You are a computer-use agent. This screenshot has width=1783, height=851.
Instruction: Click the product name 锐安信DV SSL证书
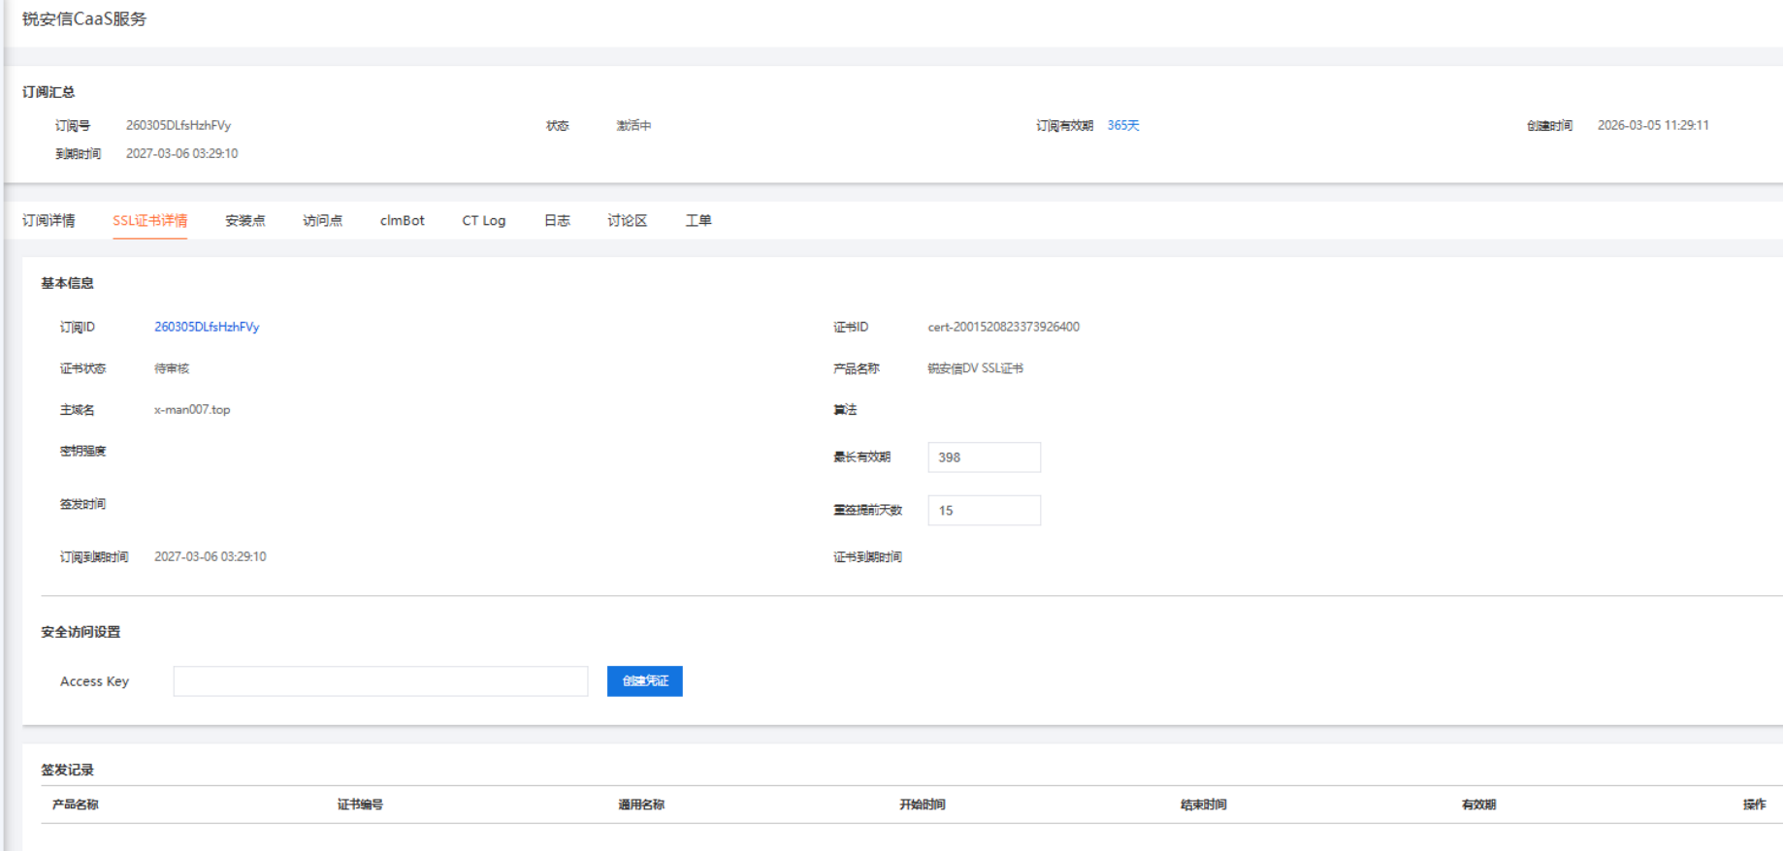coord(975,368)
